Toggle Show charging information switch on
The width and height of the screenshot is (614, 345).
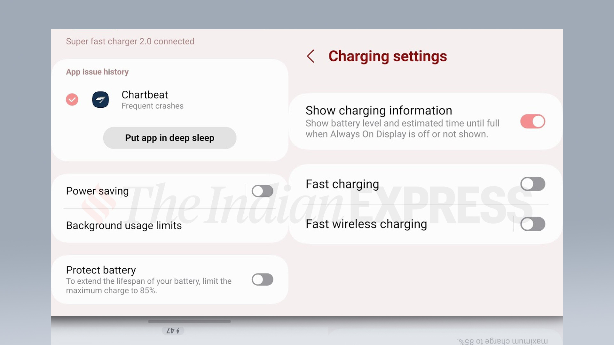532,121
